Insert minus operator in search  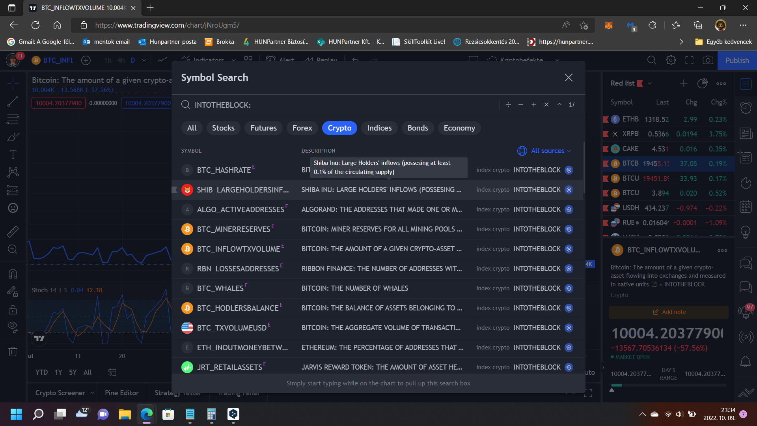(x=521, y=105)
